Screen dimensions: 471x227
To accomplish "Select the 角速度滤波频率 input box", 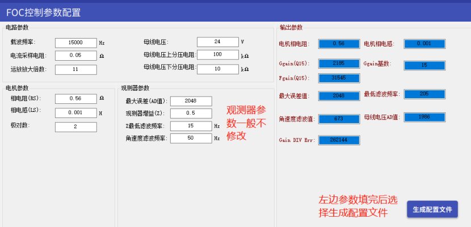I will 191,138.
